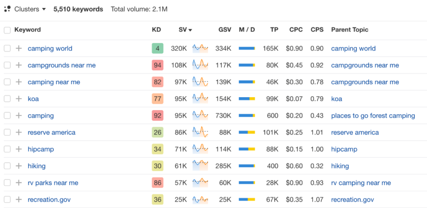427x208 pixels.
Task: Check the hipcamp row checkbox
Action: 7,149
